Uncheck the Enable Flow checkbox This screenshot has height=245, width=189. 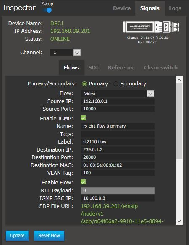tap(83, 182)
